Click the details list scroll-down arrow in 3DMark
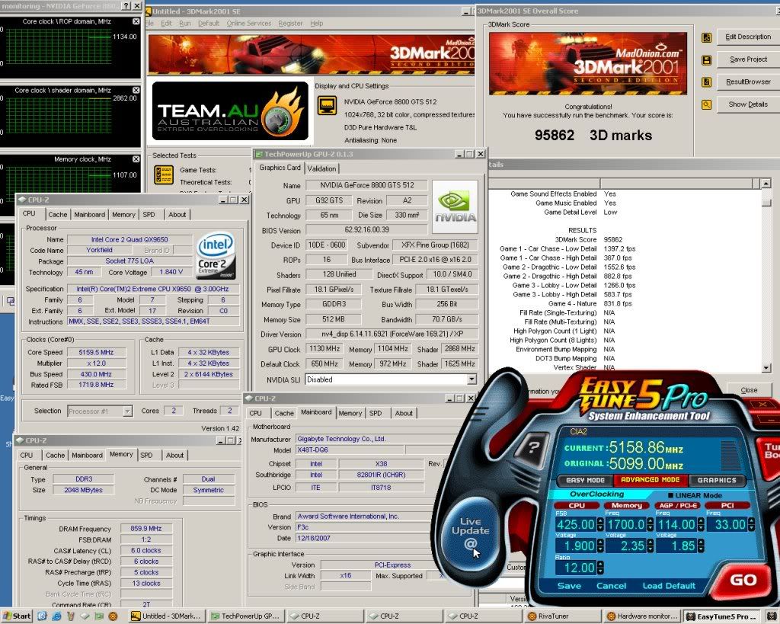The width and height of the screenshot is (780, 624). click(766, 368)
